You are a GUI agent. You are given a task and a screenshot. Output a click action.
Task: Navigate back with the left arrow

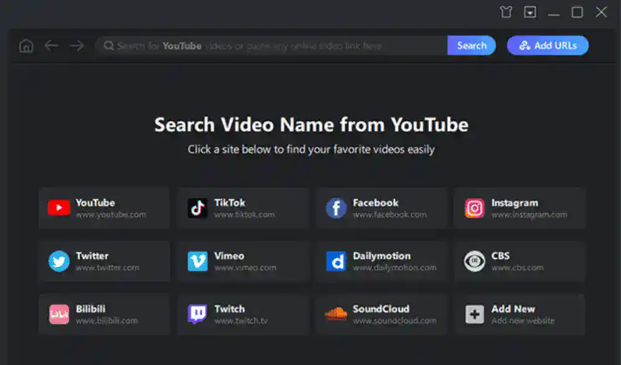click(52, 46)
